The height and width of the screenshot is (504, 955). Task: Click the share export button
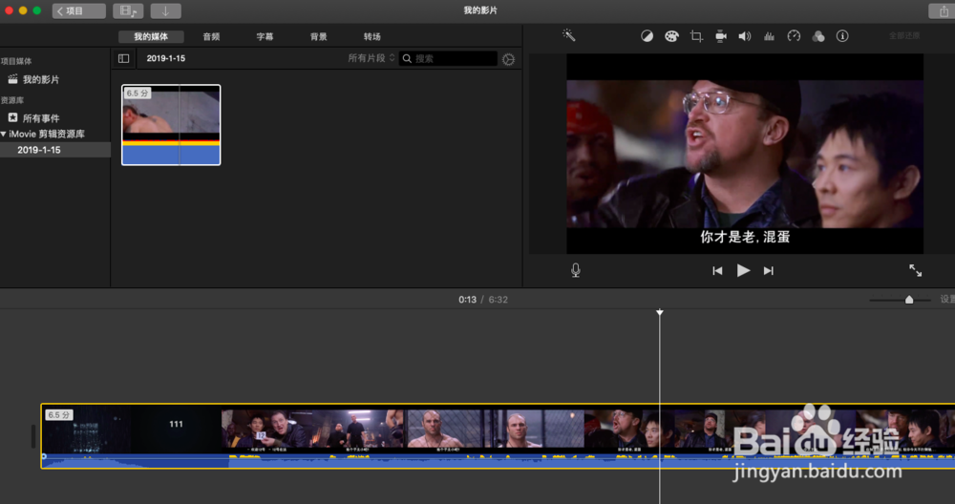point(943,10)
